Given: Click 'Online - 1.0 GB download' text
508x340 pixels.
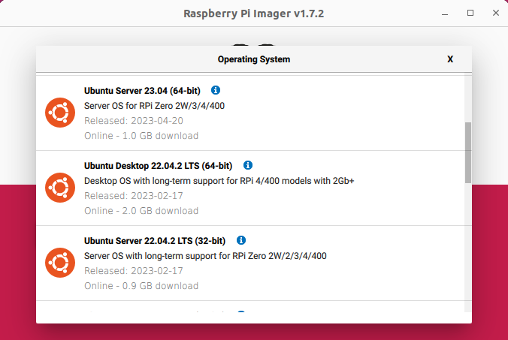Looking at the screenshot, I should pyautogui.click(x=141, y=136).
